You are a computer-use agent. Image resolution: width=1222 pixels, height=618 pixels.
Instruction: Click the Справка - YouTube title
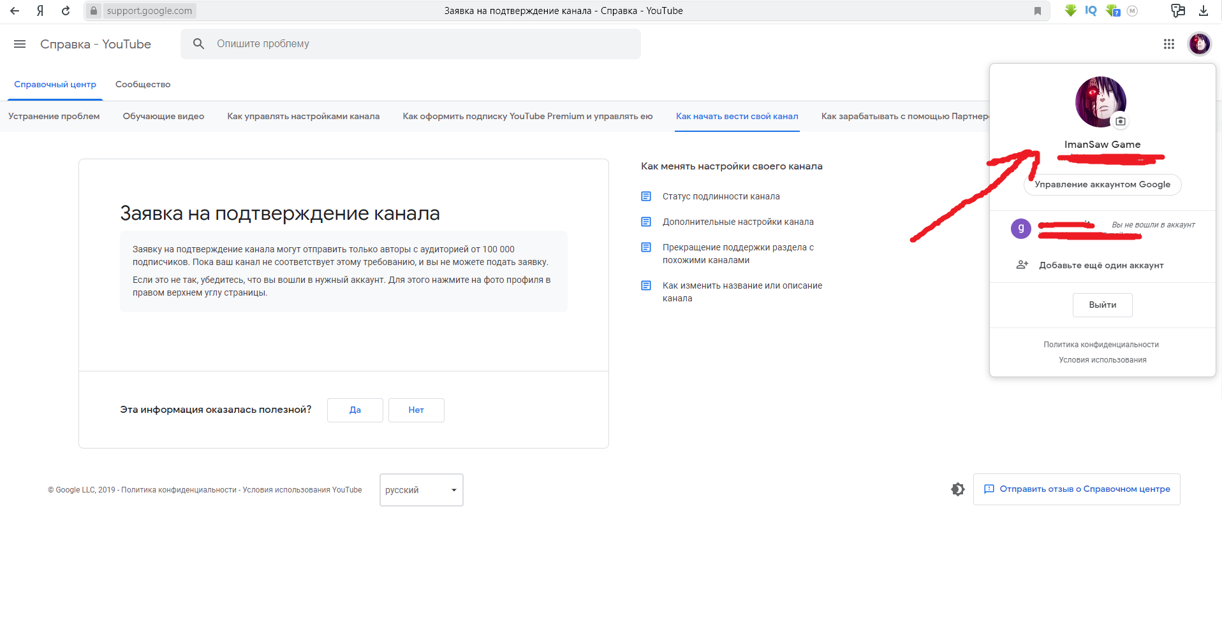tap(96, 44)
